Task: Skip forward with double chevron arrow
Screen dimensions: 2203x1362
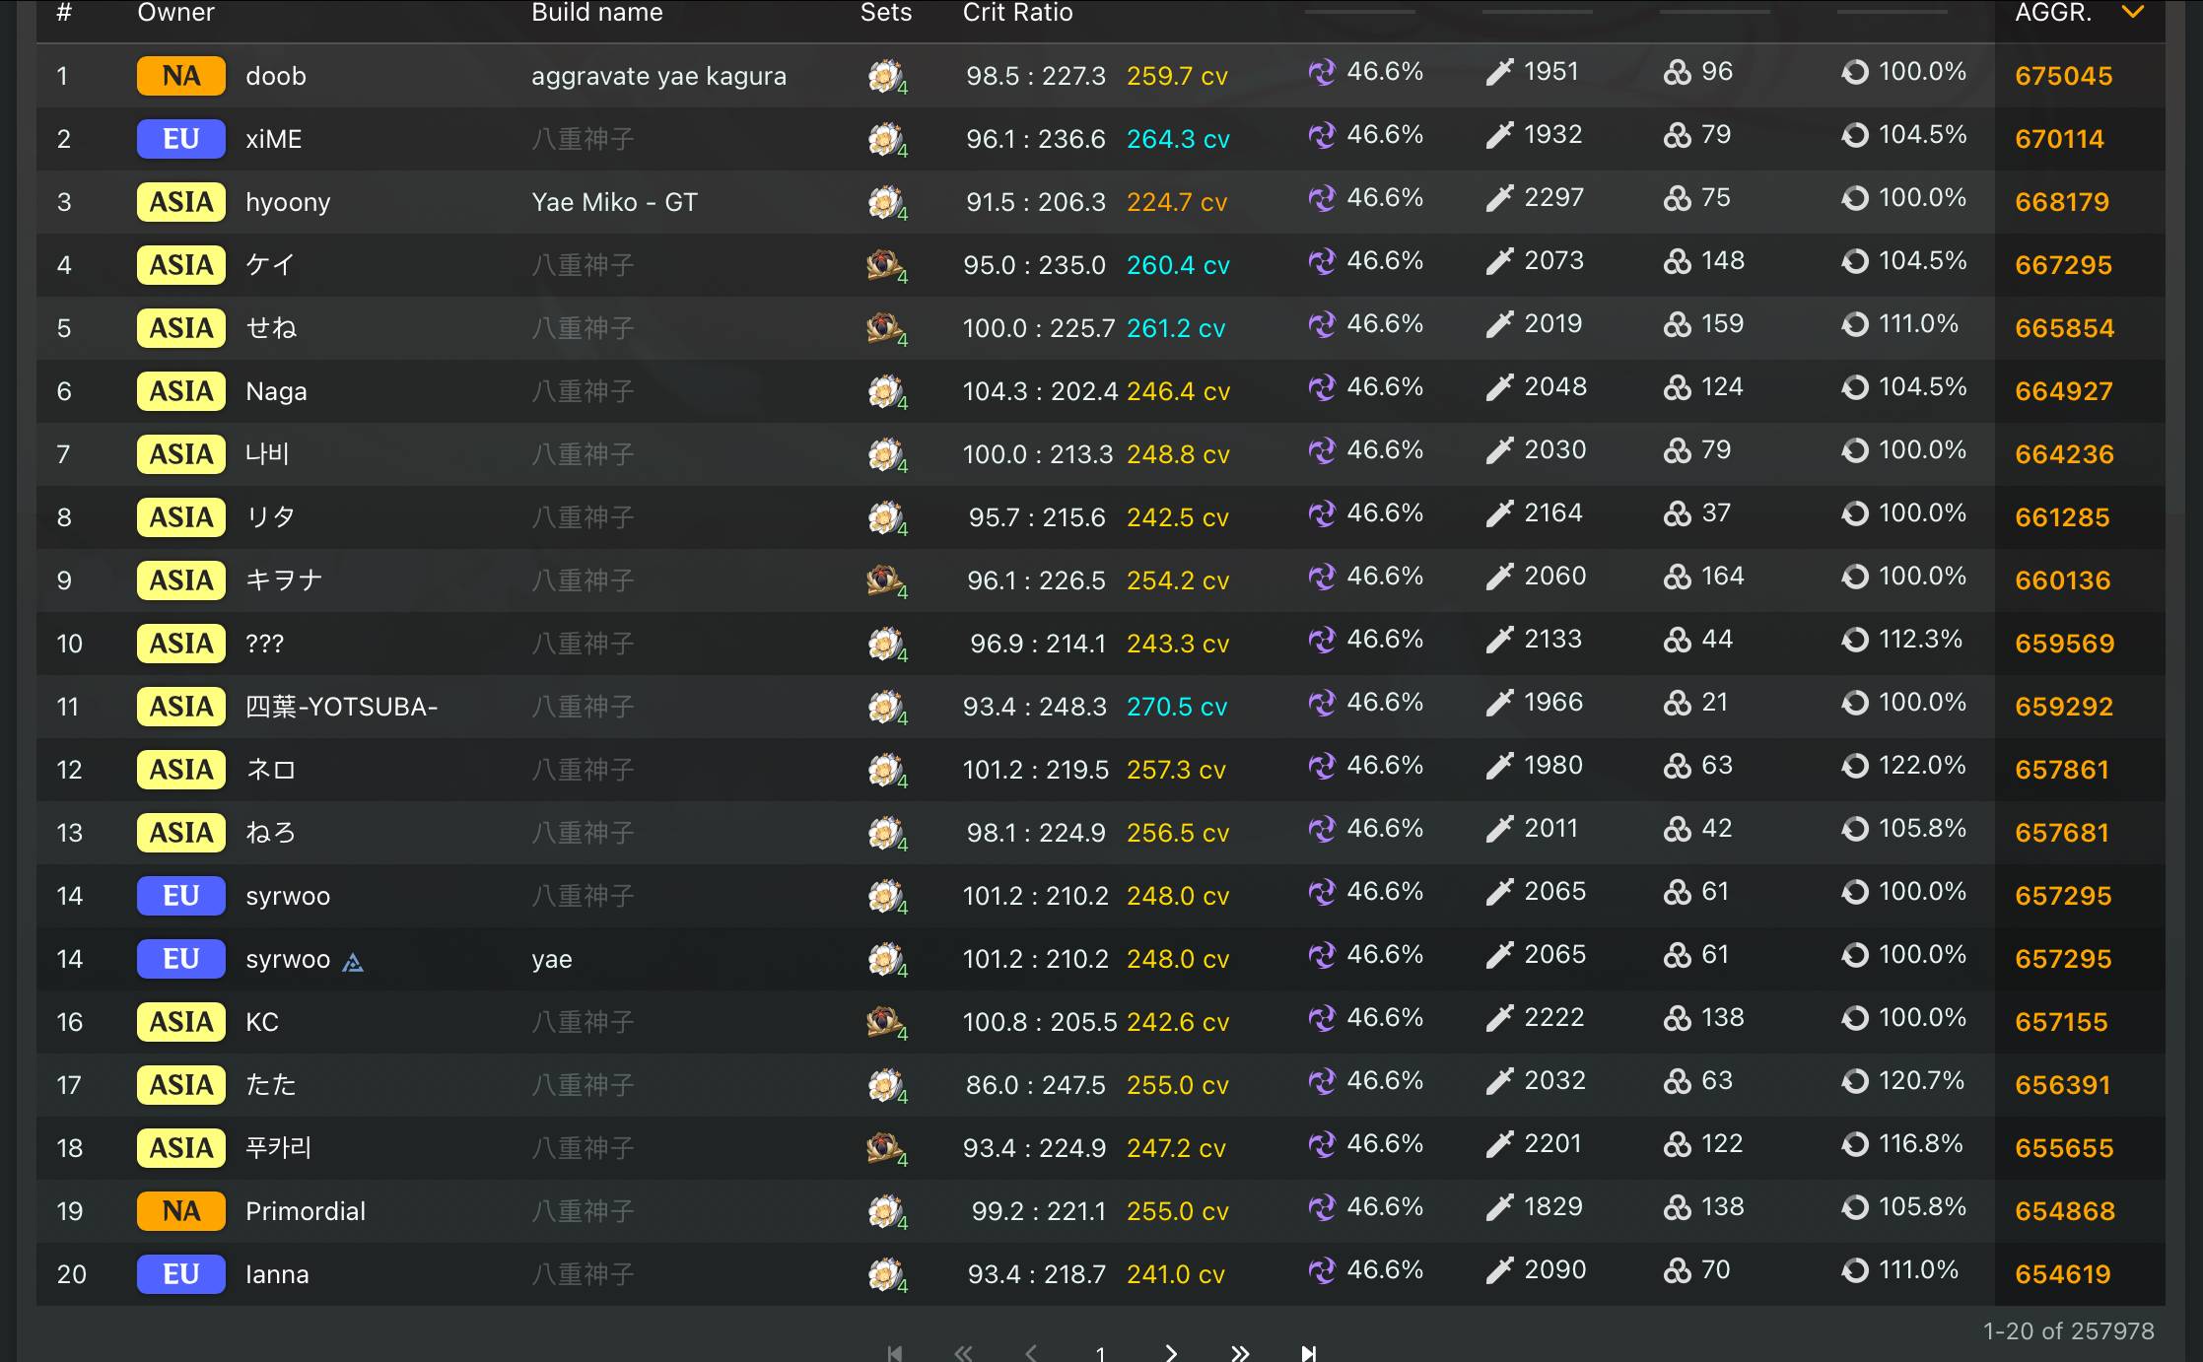Action: click(1240, 1352)
